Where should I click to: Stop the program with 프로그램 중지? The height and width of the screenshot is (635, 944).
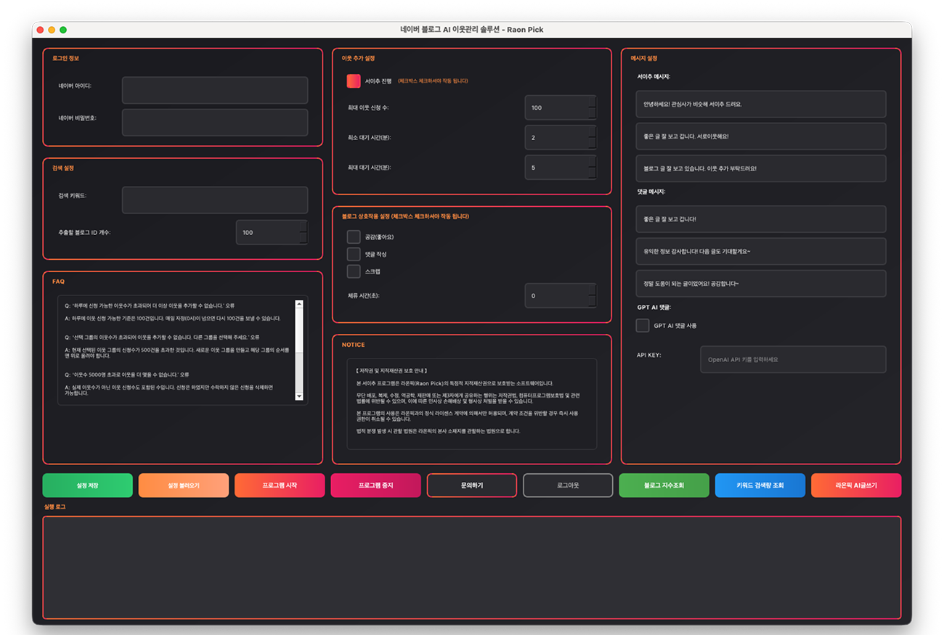click(376, 485)
